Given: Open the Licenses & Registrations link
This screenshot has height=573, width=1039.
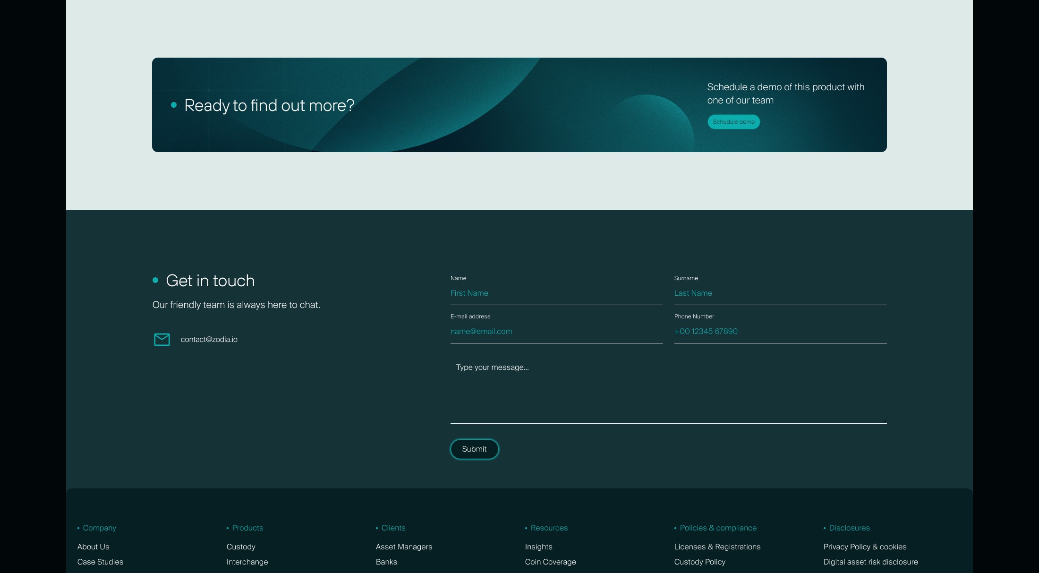Looking at the screenshot, I should click(717, 547).
